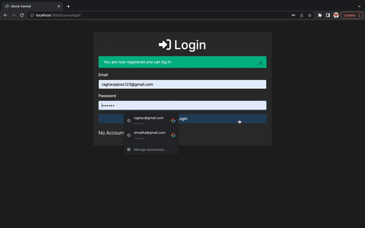Open the Chrome profile avatar
Viewport: 365px width, 228px height.
(336, 15)
